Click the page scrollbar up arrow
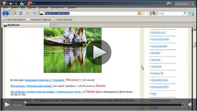 [x=194, y=29]
